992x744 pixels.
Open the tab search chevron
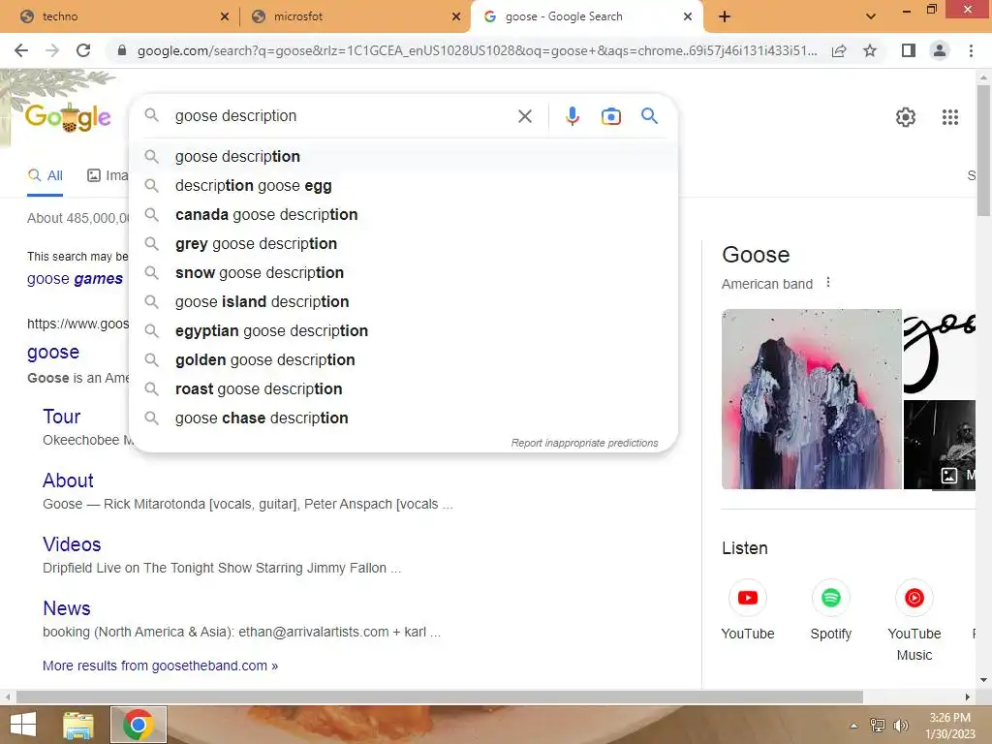pyautogui.click(x=871, y=16)
